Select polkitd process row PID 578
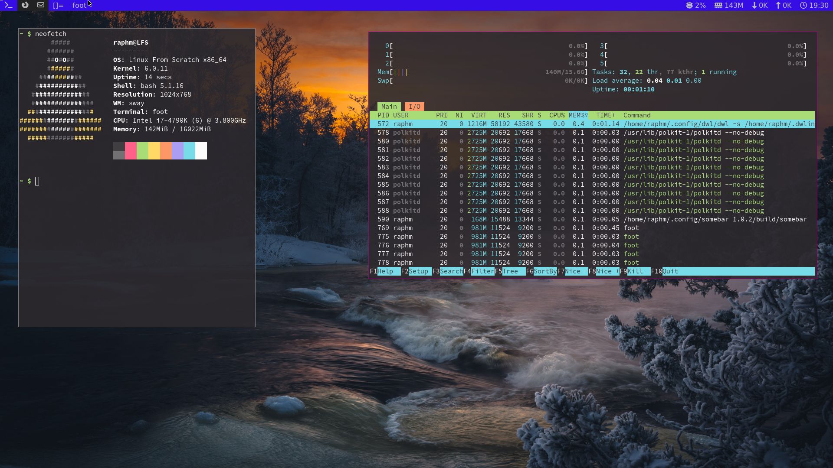The image size is (833, 468). tap(592, 133)
